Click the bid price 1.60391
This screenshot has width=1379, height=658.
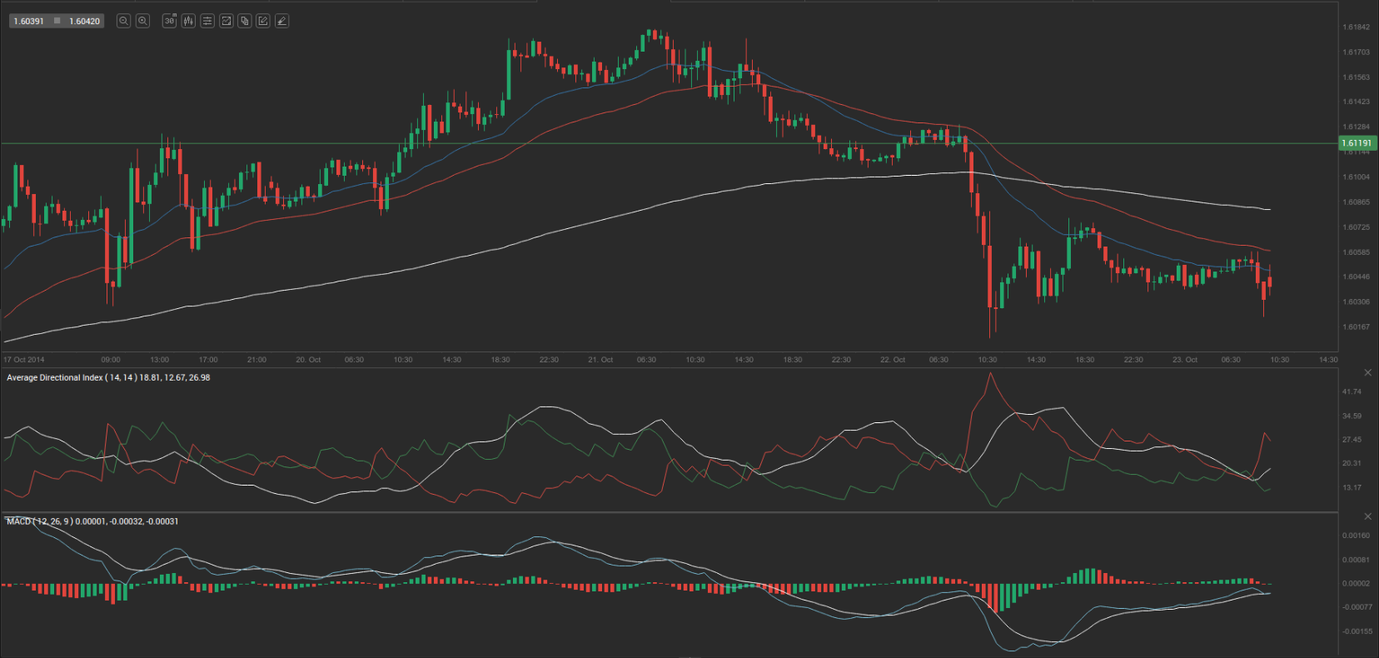click(x=29, y=21)
